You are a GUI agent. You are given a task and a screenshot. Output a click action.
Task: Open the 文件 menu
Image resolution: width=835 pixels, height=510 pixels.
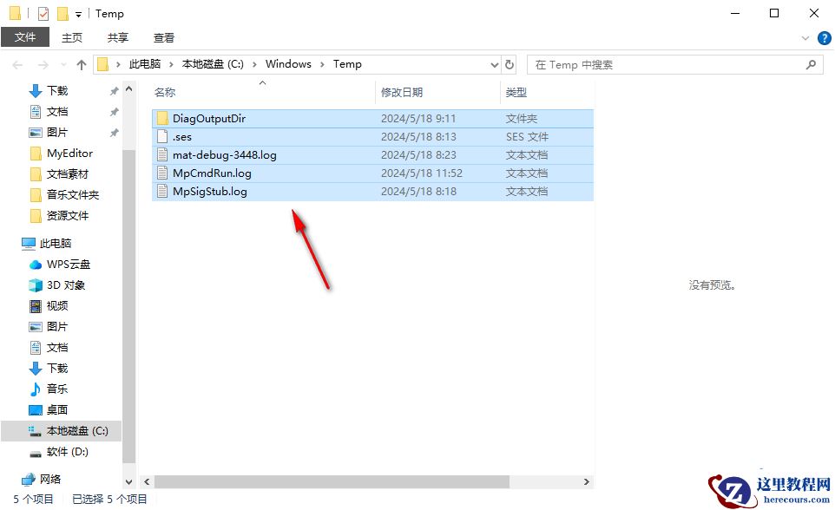pyautogui.click(x=25, y=37)
